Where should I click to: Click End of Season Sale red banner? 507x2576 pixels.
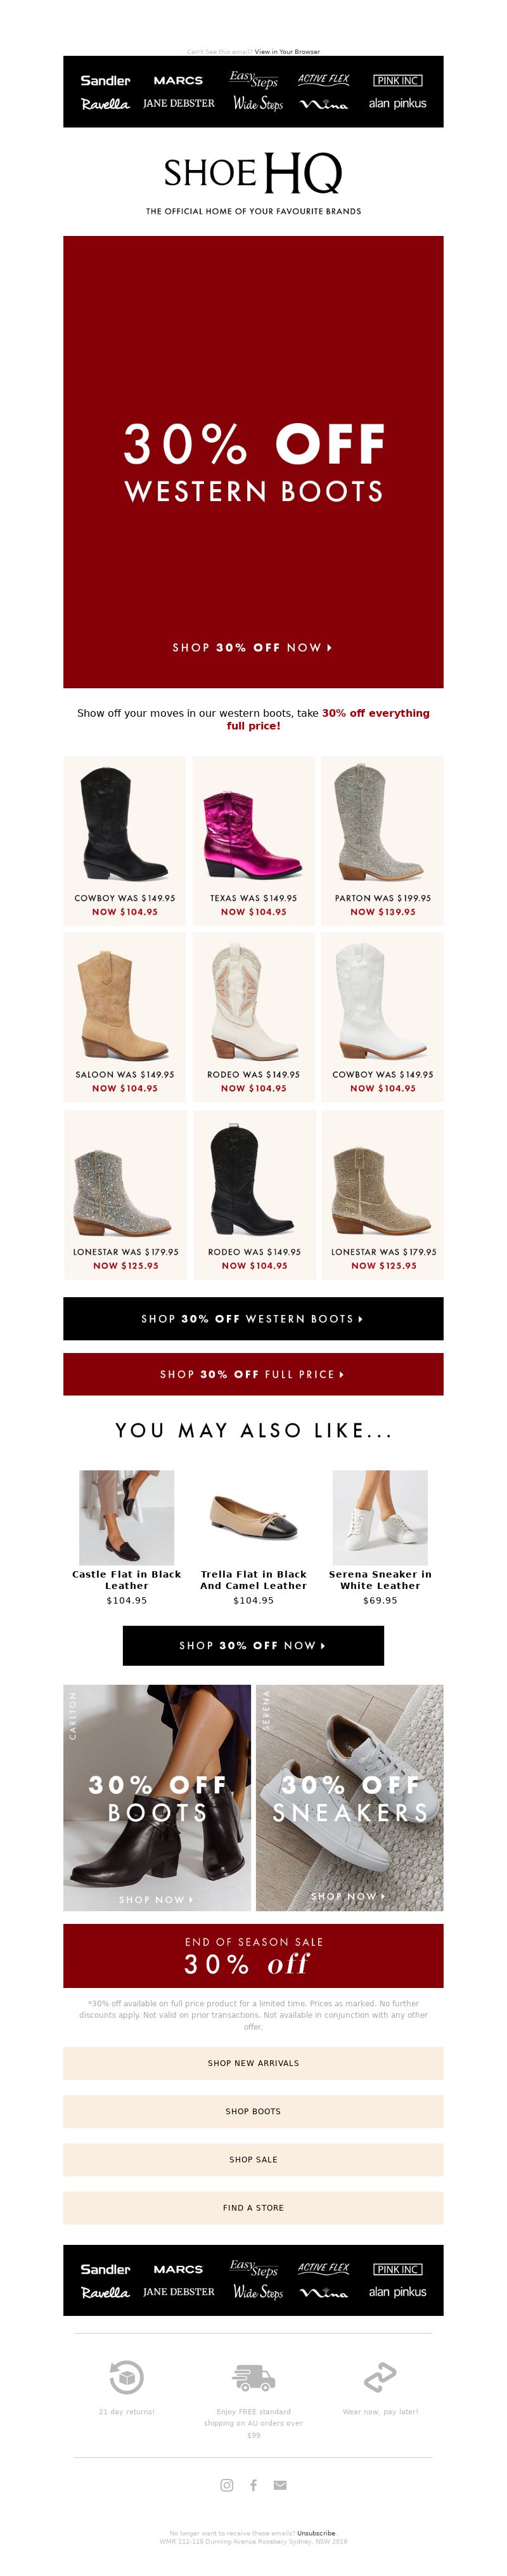click(253, 1955)
